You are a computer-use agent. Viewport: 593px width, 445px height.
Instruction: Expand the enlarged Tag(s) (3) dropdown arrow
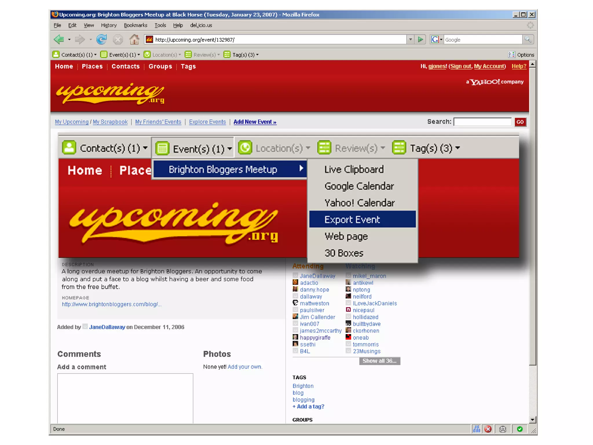457,148
